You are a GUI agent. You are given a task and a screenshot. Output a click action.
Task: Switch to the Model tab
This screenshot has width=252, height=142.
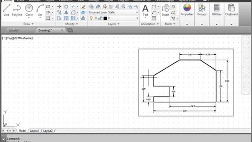pos(22,131)
